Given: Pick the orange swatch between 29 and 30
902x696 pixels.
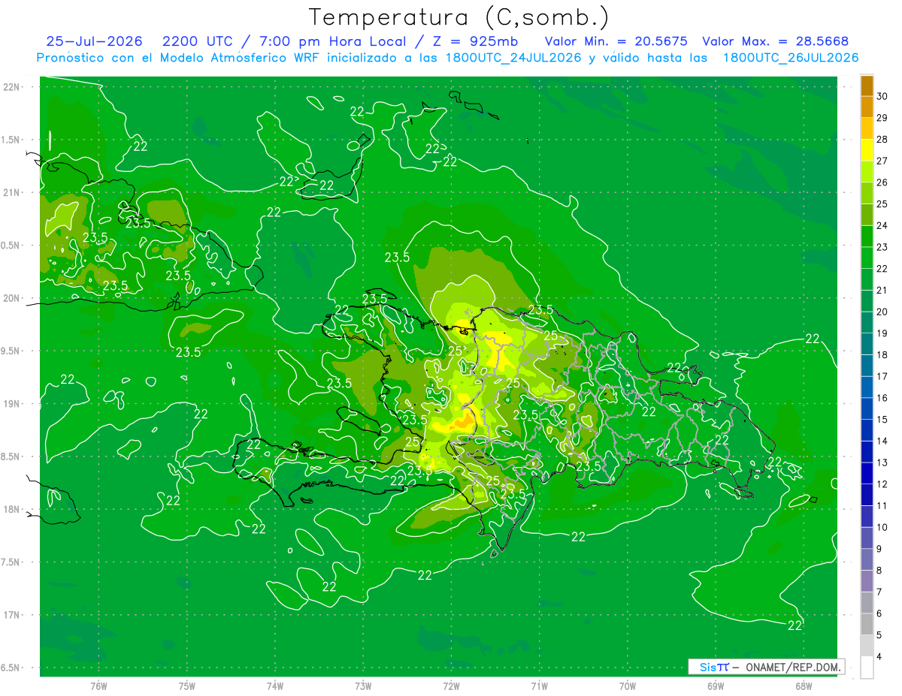Looking at the screenshot, I should click(x=867, y=107).
